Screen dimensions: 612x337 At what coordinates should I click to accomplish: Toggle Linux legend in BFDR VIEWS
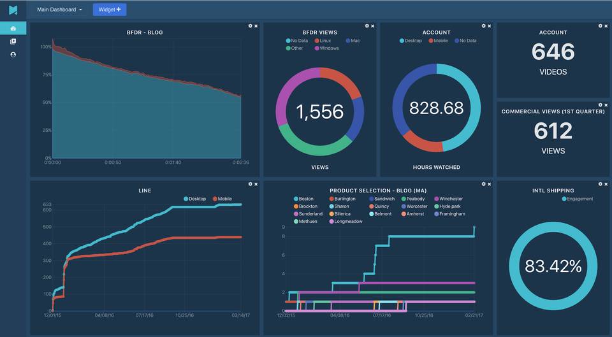click(323, 41)
